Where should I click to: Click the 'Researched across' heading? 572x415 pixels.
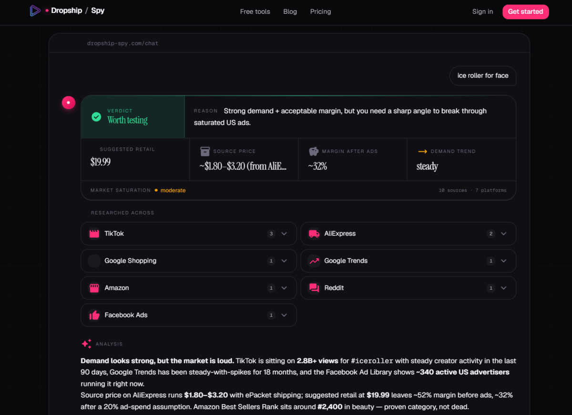pyautogui.click(x=123, y=213)
